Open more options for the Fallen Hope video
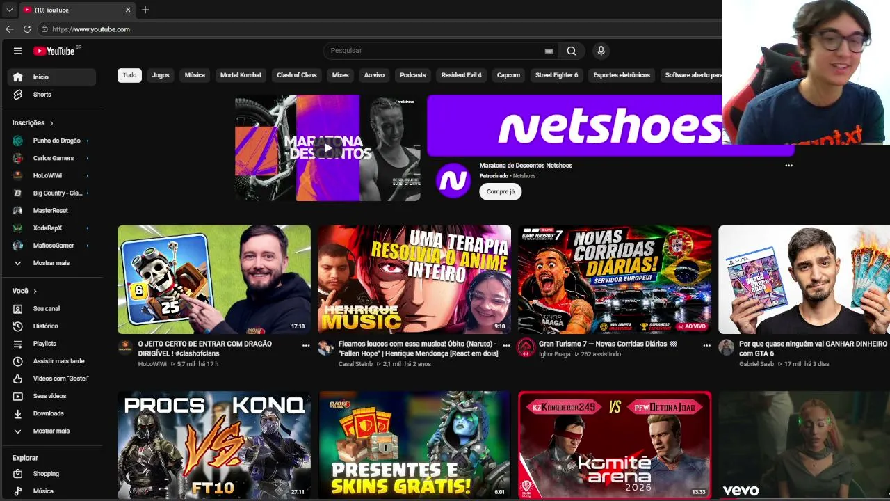The width and height of the screenshot is (890, 501). pos(506,345)
